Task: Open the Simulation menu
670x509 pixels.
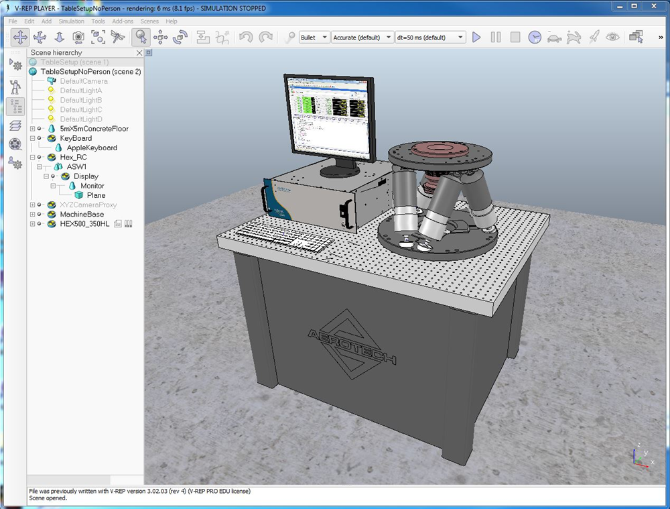Action: pos(70,21)
